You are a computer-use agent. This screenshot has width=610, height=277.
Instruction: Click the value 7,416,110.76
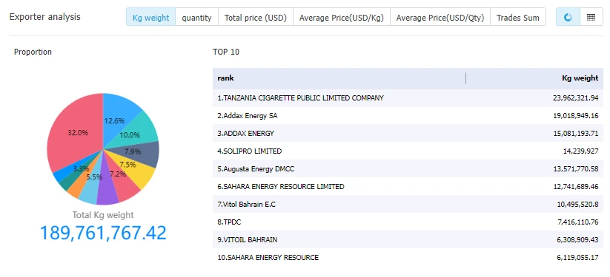tap(577, 222)
